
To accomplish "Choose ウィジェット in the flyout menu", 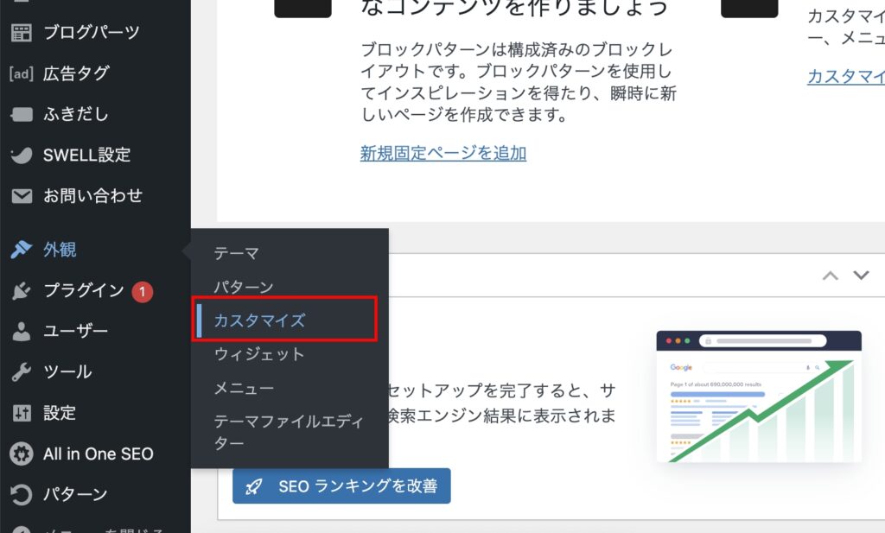I will (259, 354).
